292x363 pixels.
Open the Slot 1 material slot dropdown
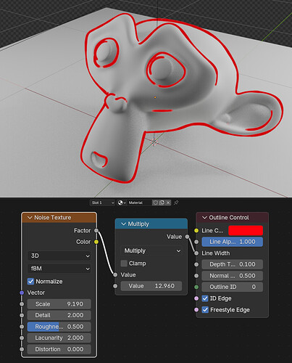click(103, 203)
